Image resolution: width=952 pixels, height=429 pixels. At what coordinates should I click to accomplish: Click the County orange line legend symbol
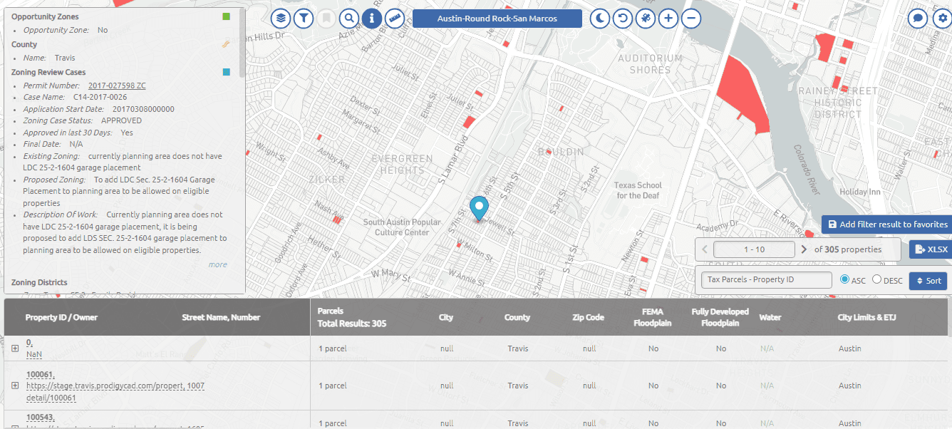[226, 44]
